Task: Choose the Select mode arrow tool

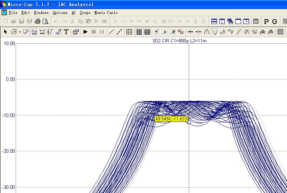Action: click(6, 32)
